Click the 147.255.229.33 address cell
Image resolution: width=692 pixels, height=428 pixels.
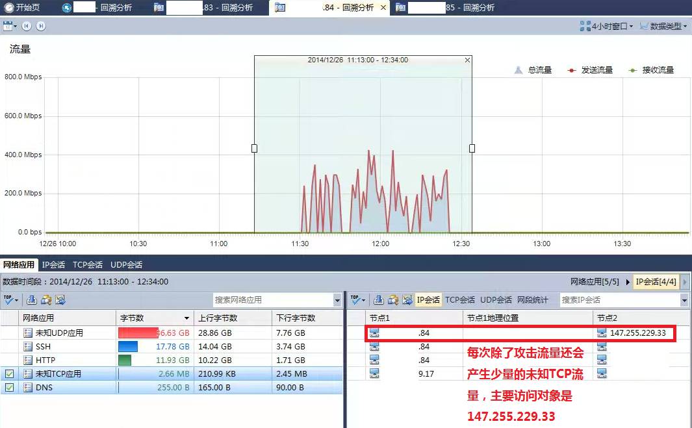tap(637, 333)
